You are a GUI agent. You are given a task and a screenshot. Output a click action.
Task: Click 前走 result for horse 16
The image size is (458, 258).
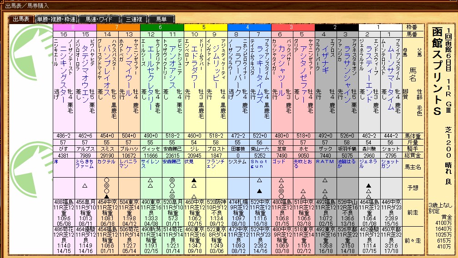[x=64, y=213]
